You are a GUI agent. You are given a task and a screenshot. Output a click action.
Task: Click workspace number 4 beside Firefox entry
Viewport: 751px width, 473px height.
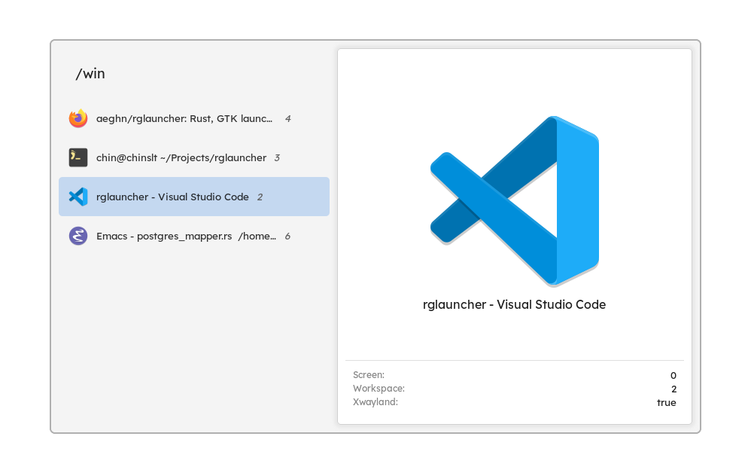tap(288, 119)
